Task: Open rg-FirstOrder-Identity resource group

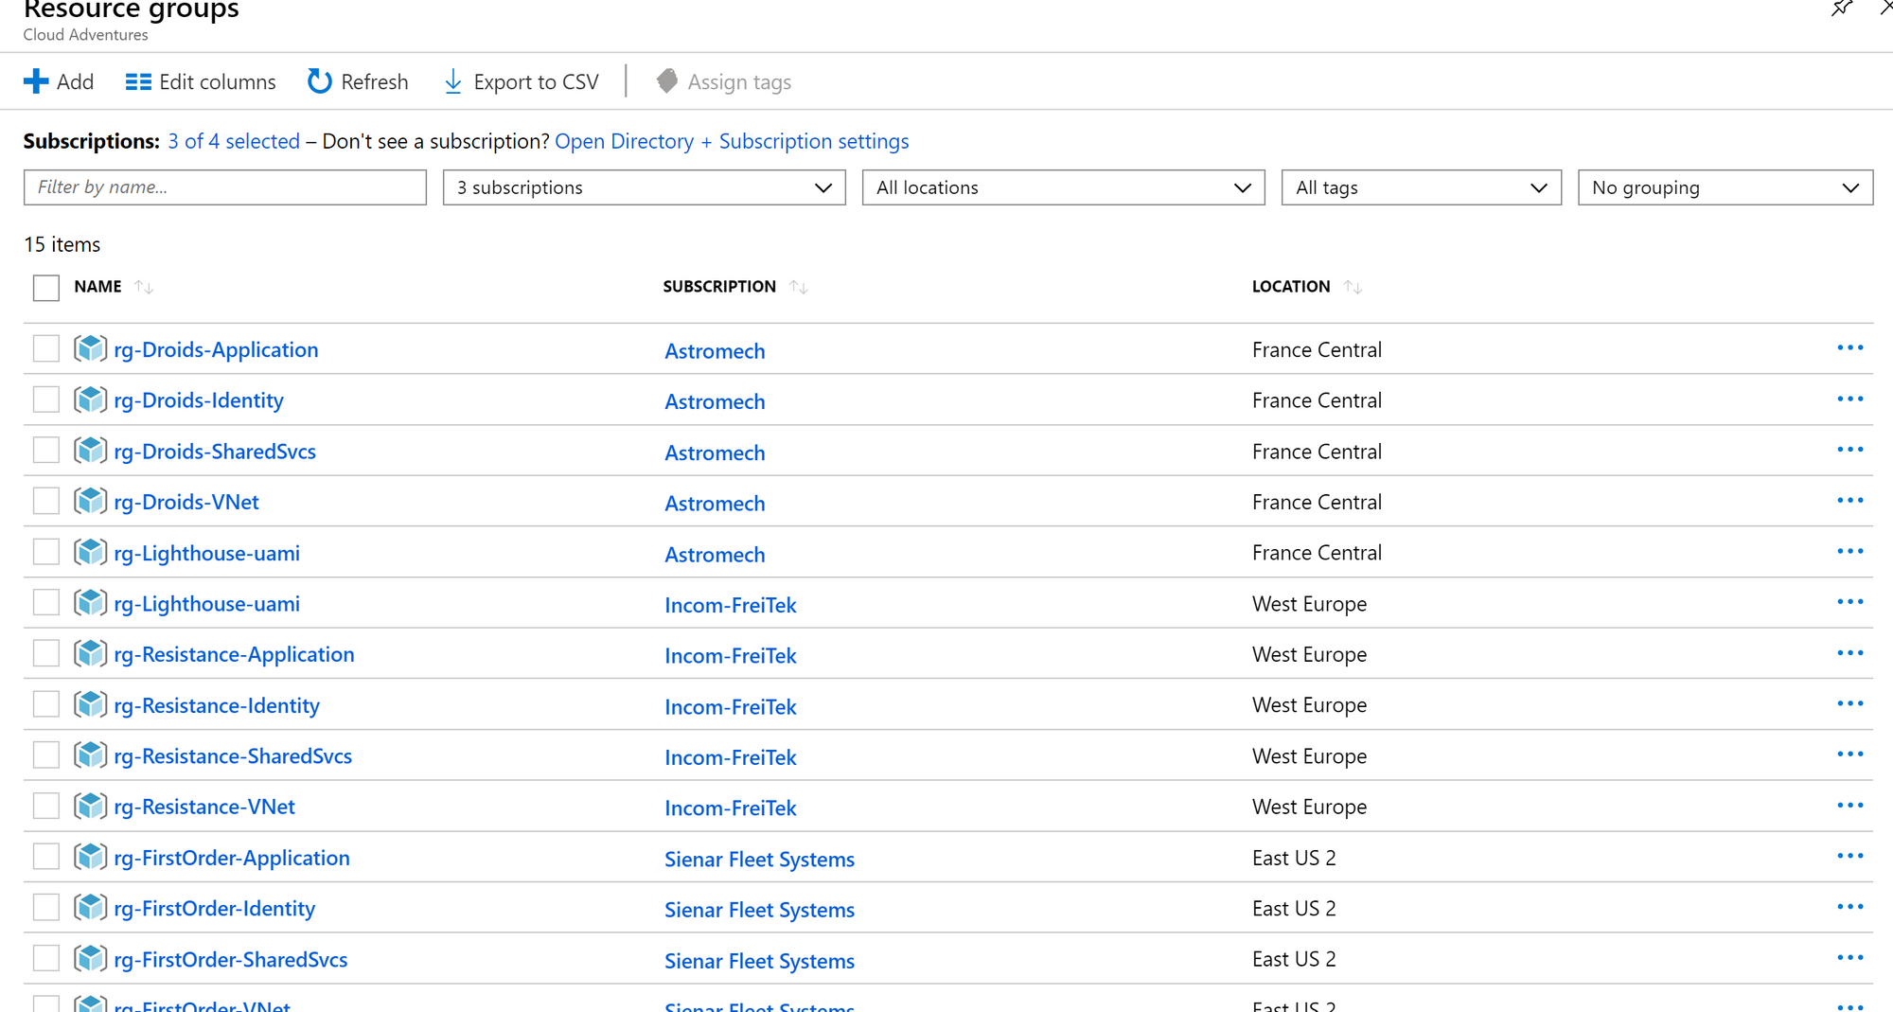Action: tap(215, 908)
